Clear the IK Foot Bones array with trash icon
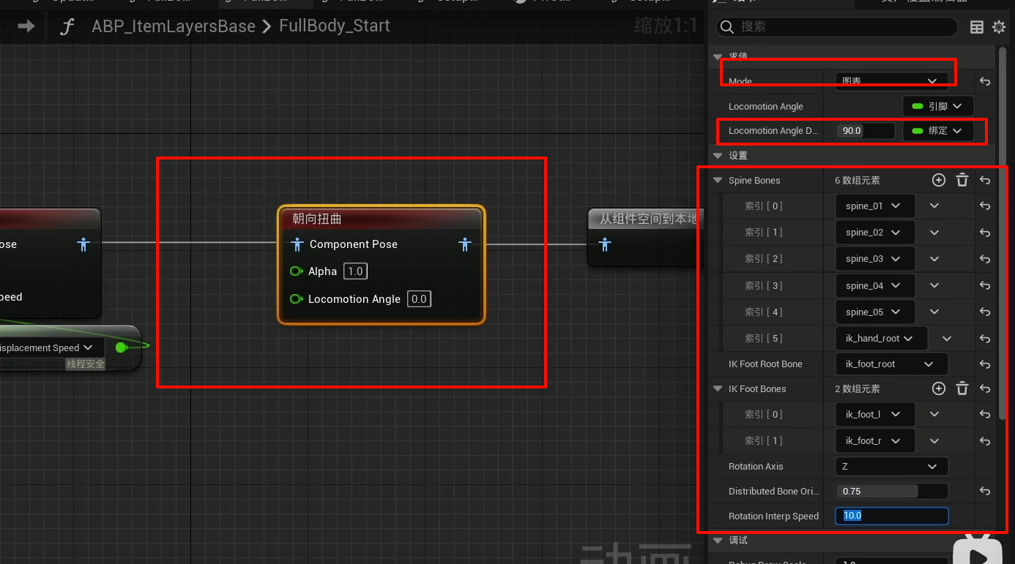 [x=962, y=388]
